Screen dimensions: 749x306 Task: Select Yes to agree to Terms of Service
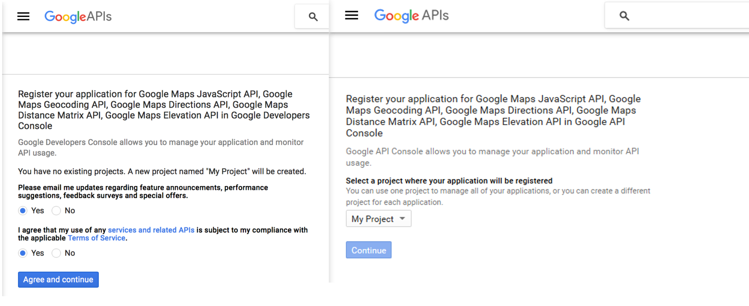click(x=23, y=253)
